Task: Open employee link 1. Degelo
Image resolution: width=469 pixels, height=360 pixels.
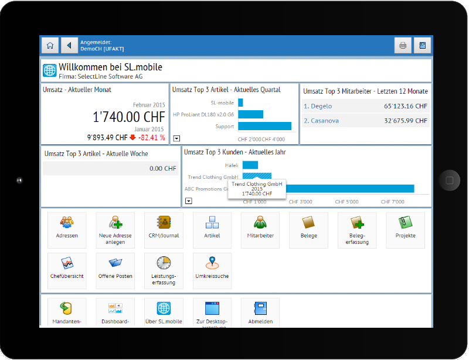Action: pos(318,106)
